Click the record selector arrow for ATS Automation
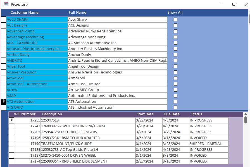 pos(4,101)
